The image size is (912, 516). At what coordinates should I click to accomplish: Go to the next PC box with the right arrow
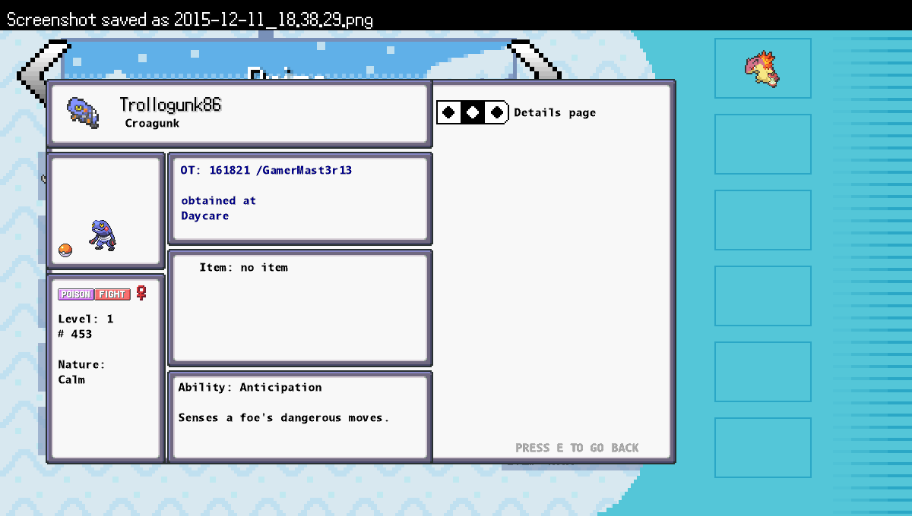click(537, 60)
